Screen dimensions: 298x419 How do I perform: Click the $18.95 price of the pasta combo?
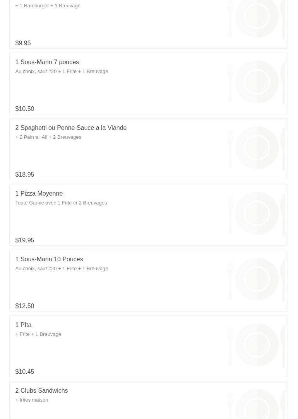24,175
